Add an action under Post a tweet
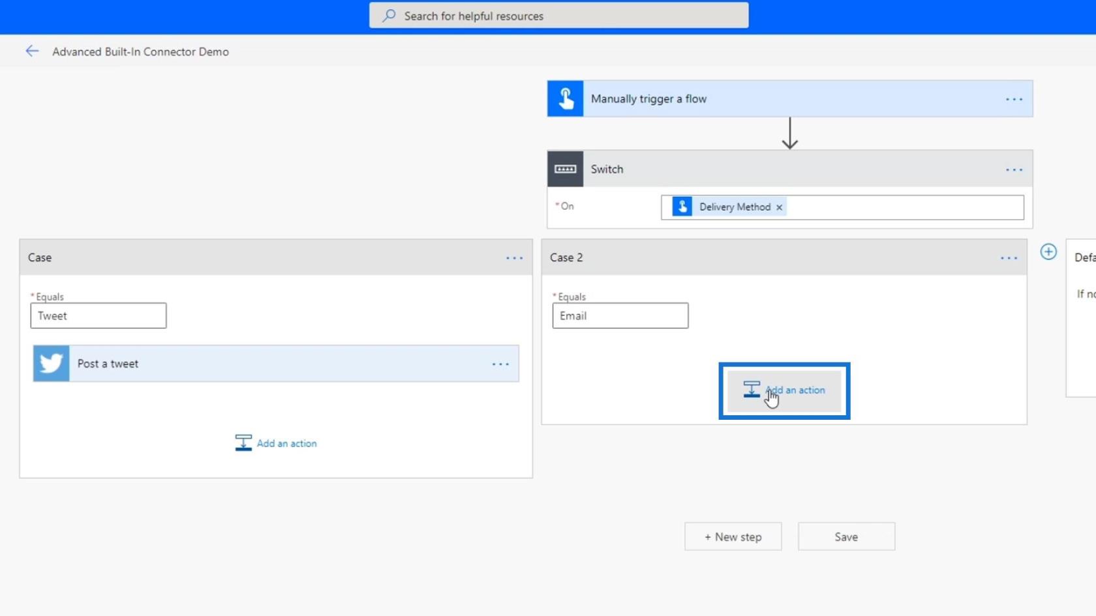Image resolution: width=1096 pixels, height=616 pixels. pos(276,443)
